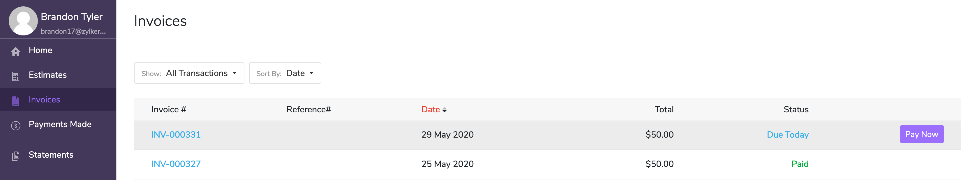Click the Due Today status link
This screenshot has width=977, height=180.
coord(787,135)
